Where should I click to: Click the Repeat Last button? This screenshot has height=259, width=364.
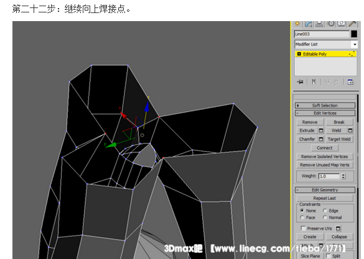click(x=325, y=198)
